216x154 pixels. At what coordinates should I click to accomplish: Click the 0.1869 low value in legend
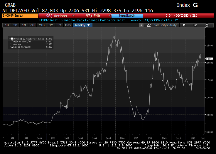(49, 47)
